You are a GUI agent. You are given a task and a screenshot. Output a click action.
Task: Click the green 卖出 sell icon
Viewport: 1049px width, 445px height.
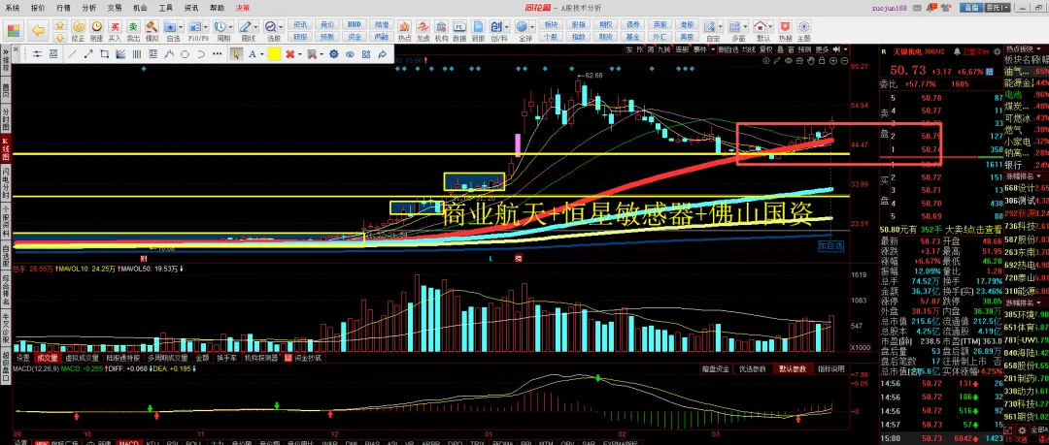[x=133, y=30]
